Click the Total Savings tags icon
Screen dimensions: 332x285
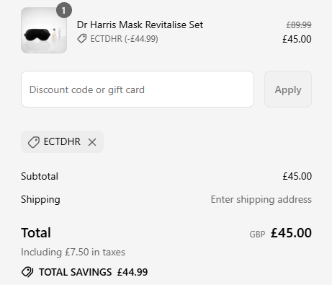point(27,272)
